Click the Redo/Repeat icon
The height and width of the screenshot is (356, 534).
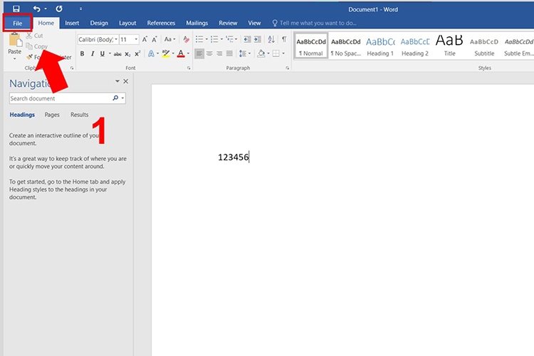point(59,9)
